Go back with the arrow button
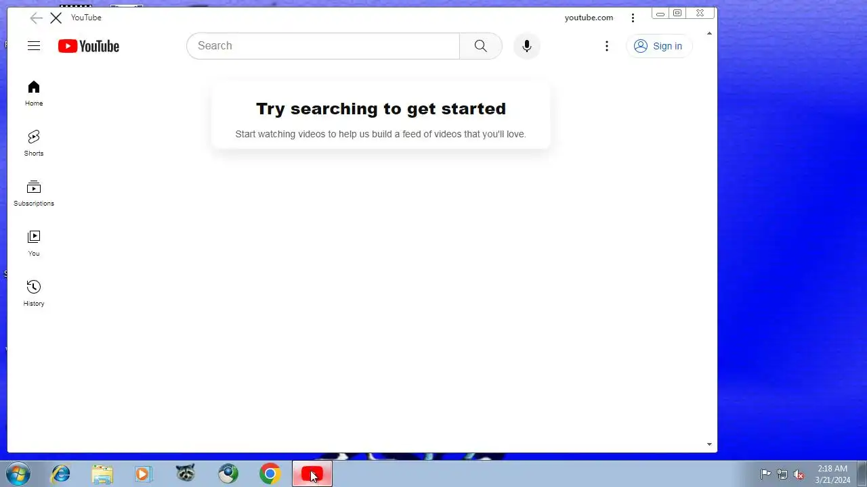The height and width of the screenshot is (487, 867). pos(36,18)
